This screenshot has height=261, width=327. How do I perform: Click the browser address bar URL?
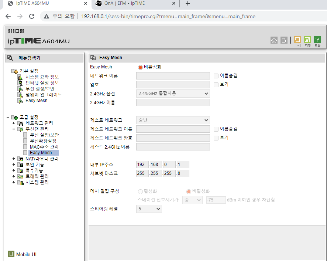pos(168,16)
